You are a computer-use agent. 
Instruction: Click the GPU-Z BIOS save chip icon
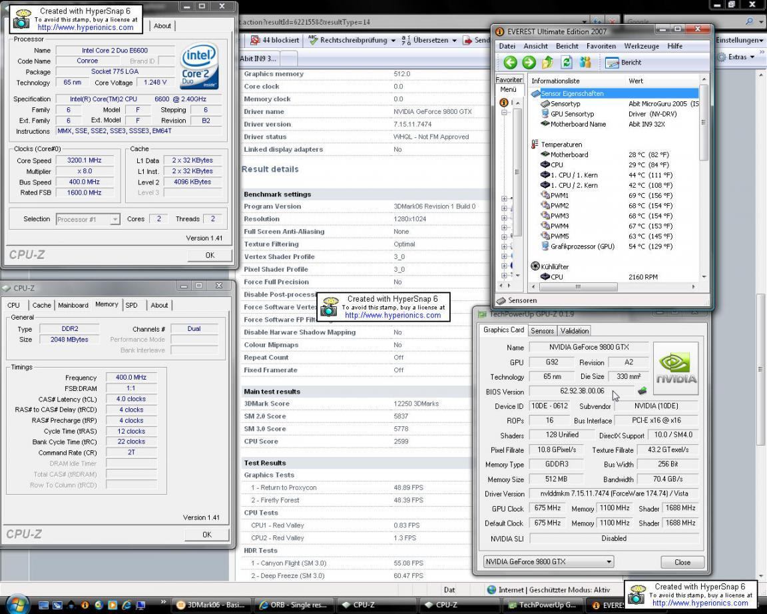(x=642, y=390)
